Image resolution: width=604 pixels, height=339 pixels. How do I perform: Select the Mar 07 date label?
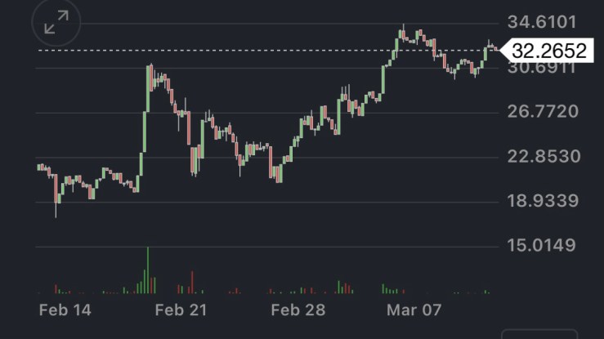[414, 310]
